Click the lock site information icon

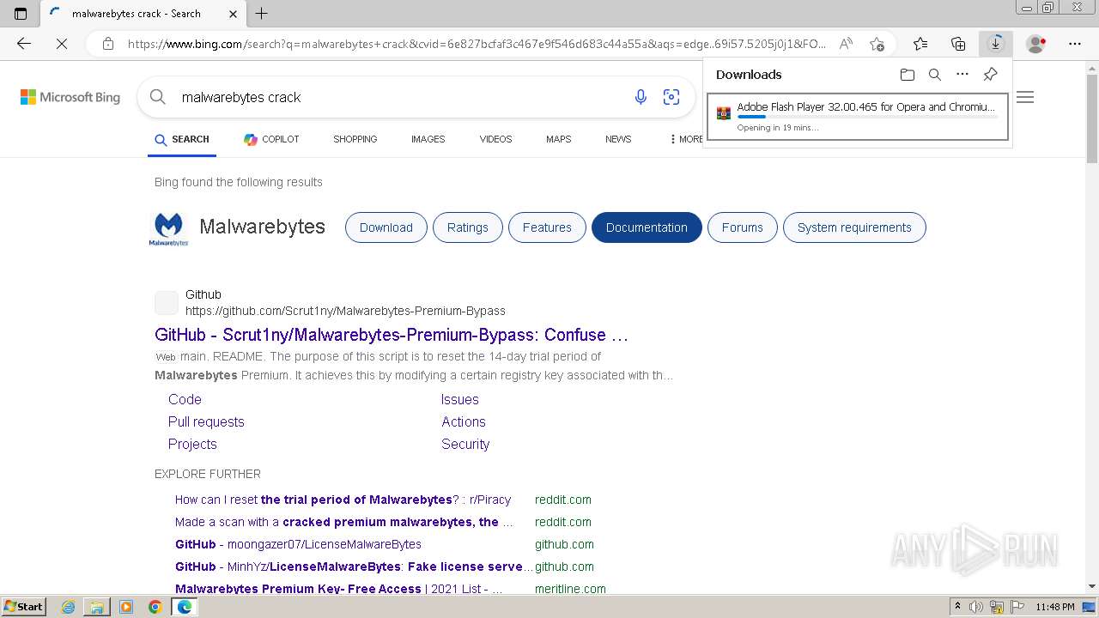click(108, 44)
